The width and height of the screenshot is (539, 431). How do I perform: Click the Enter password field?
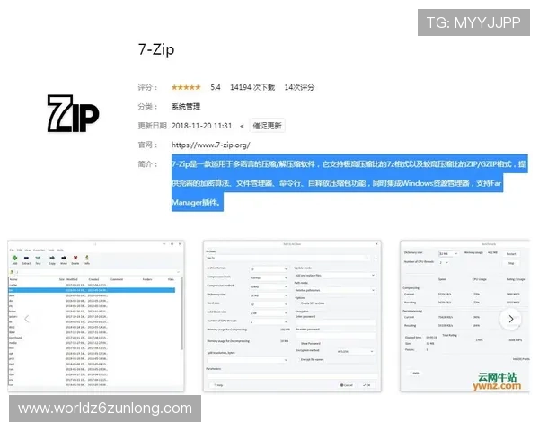point(335,322)
